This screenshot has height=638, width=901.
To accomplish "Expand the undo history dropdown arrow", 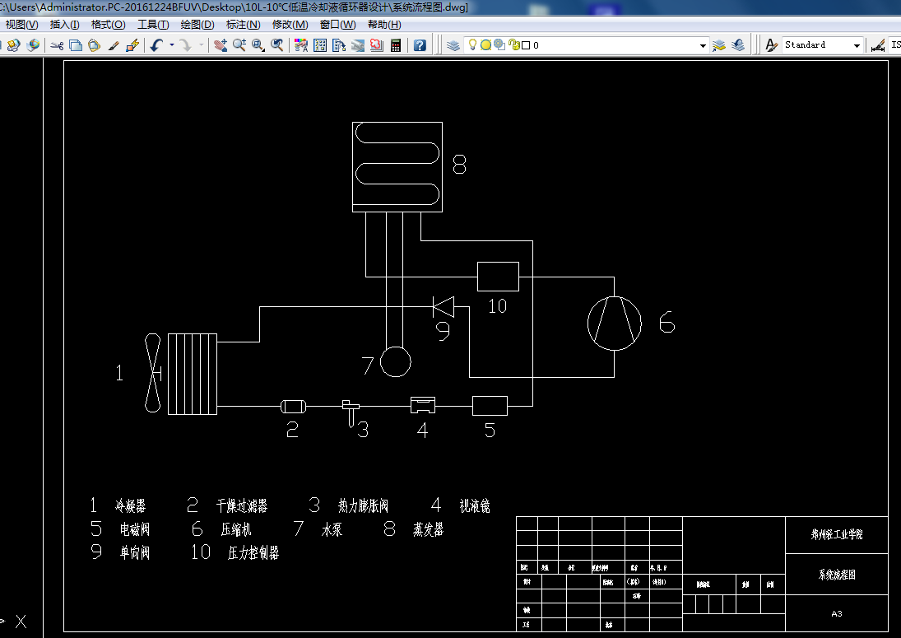I will coord(171,44).
